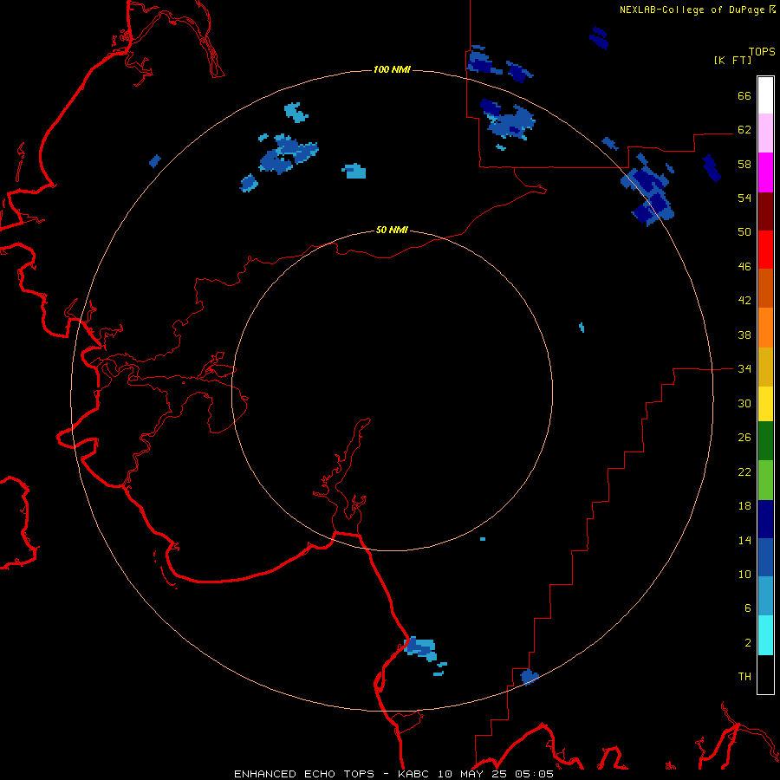Click the steel light blue legend swatch
The height and width of the screenshot is (780, 780).
(x=765, y=596)
